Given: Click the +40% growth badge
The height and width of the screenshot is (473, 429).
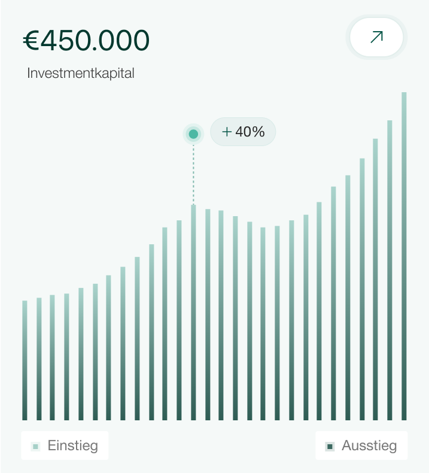Looking at the screenshot, I should pyautogui.click(x=243, y=132).
